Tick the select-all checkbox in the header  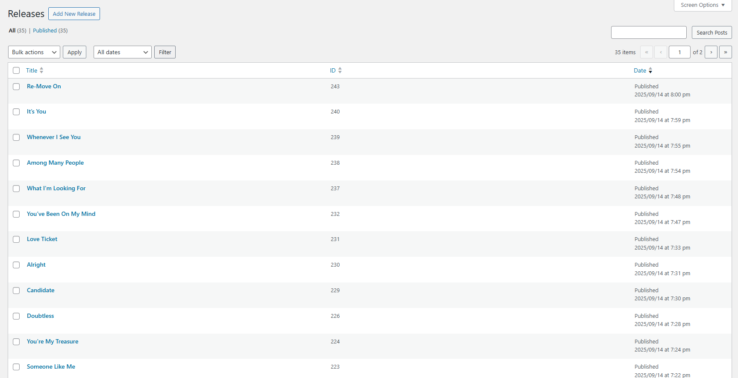pos(16,70)
